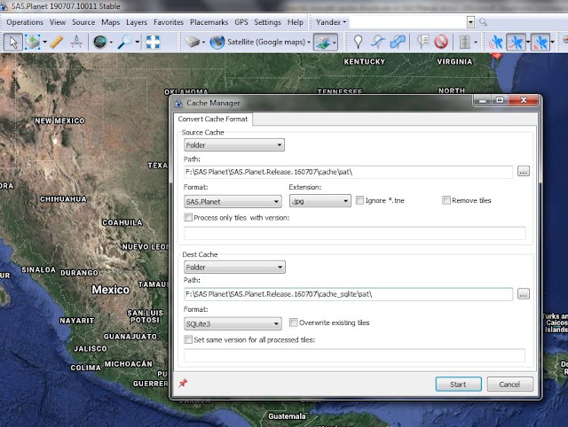Screen dimensions: 568x427
Task: Open the Source Cache Folder dropdown
Action: [x=234, y=145]
